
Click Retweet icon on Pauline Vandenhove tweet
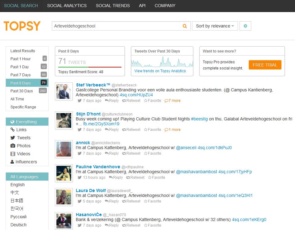coord(128,178)
